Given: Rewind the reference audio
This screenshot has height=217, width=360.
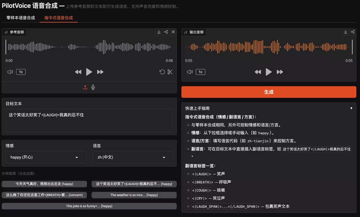Looking at the screenshot, I should [78, 72].
